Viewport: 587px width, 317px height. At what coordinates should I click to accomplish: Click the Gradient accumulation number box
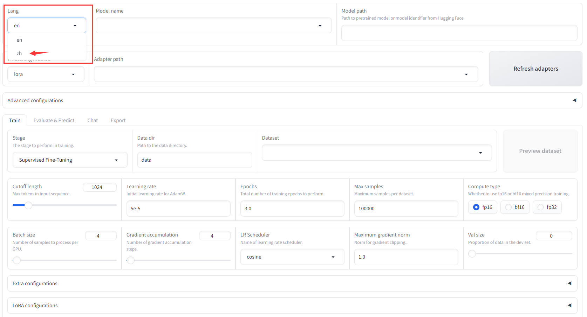[215, 236]
